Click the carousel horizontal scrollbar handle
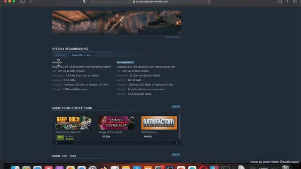This screenshot has width=301, height=169. [67, 143]
